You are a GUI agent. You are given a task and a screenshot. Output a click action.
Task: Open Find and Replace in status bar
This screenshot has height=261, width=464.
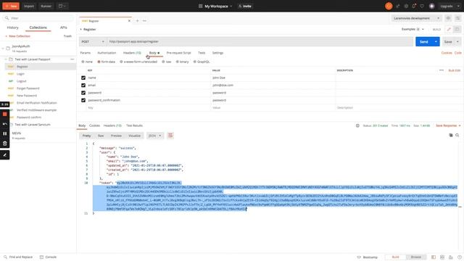tap(18, 257)
